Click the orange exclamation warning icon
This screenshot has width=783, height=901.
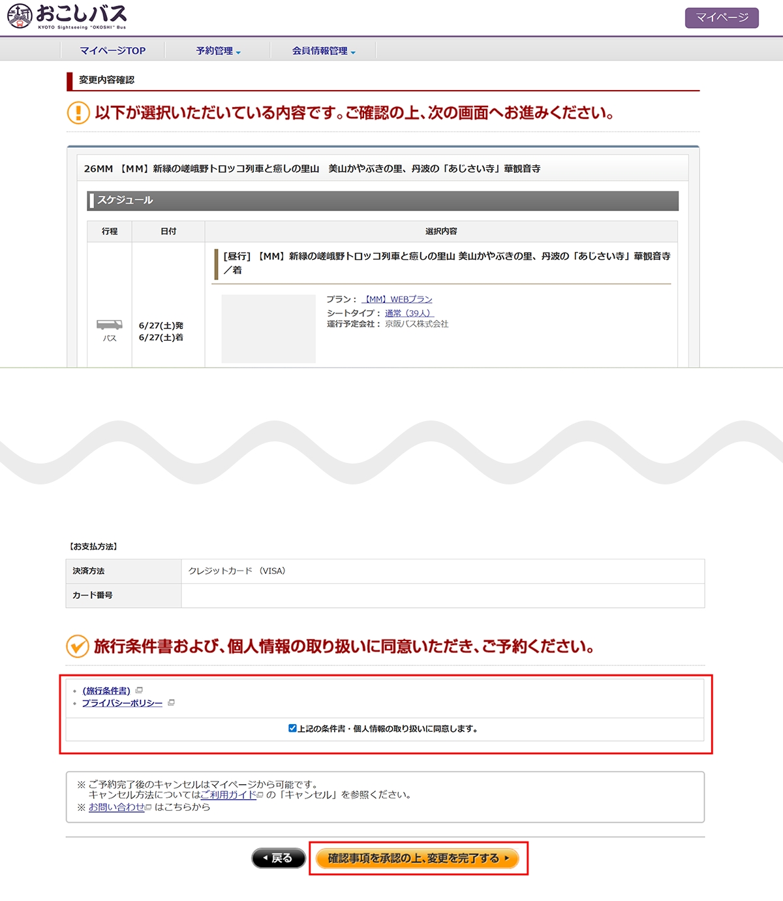point(78,113)
